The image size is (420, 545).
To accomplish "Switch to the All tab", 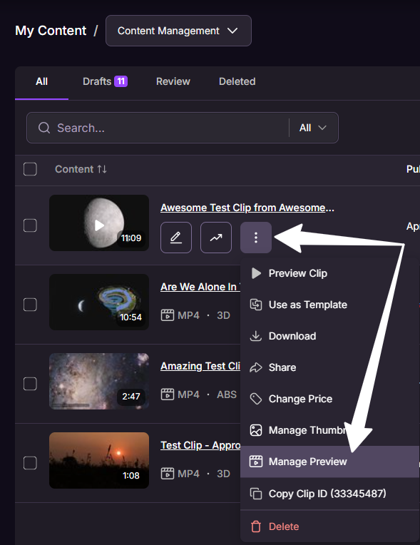I will click(x=41, y=82).
